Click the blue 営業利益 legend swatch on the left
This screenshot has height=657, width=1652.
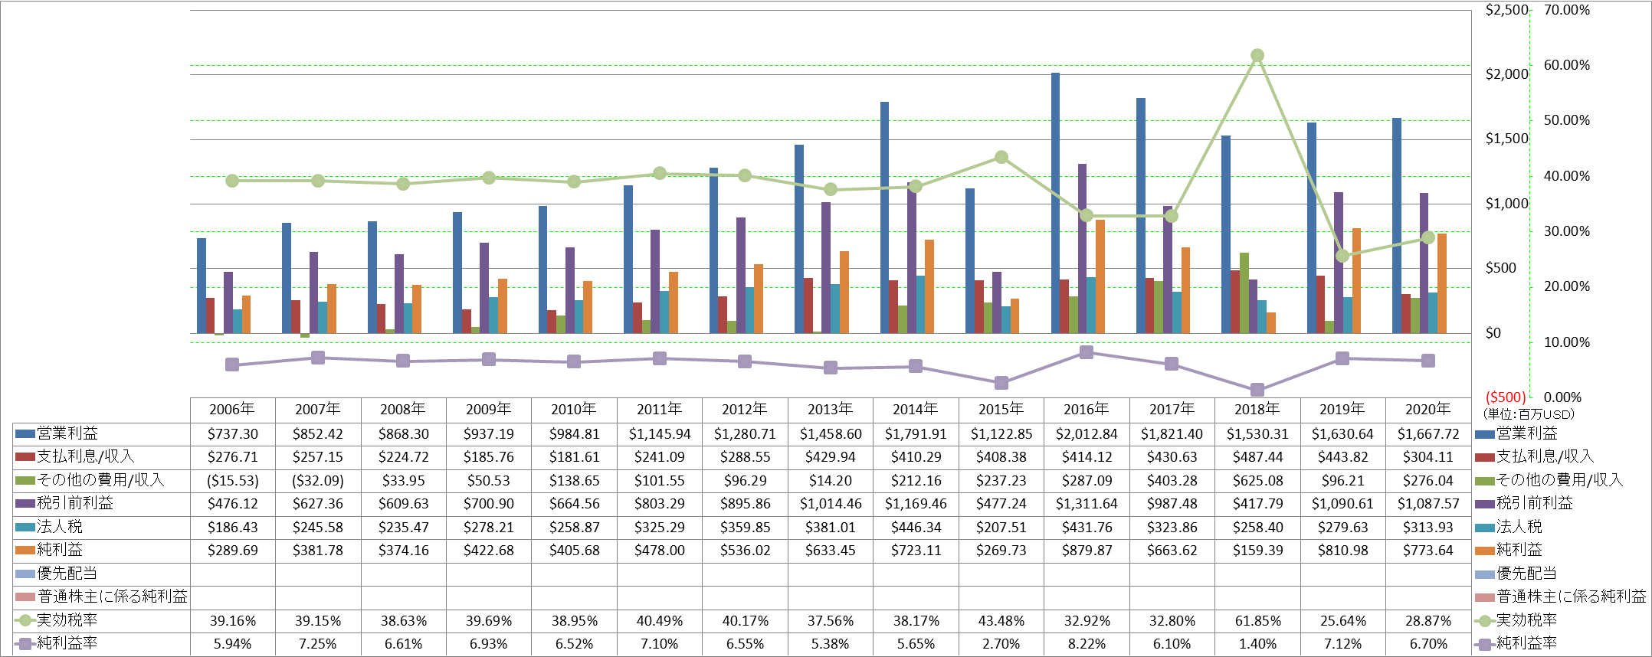(x=25, y=433)
